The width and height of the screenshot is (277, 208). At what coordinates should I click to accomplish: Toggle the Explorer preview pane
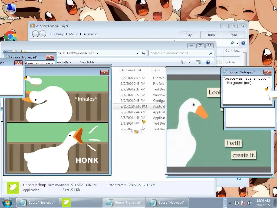coord(198,62)
